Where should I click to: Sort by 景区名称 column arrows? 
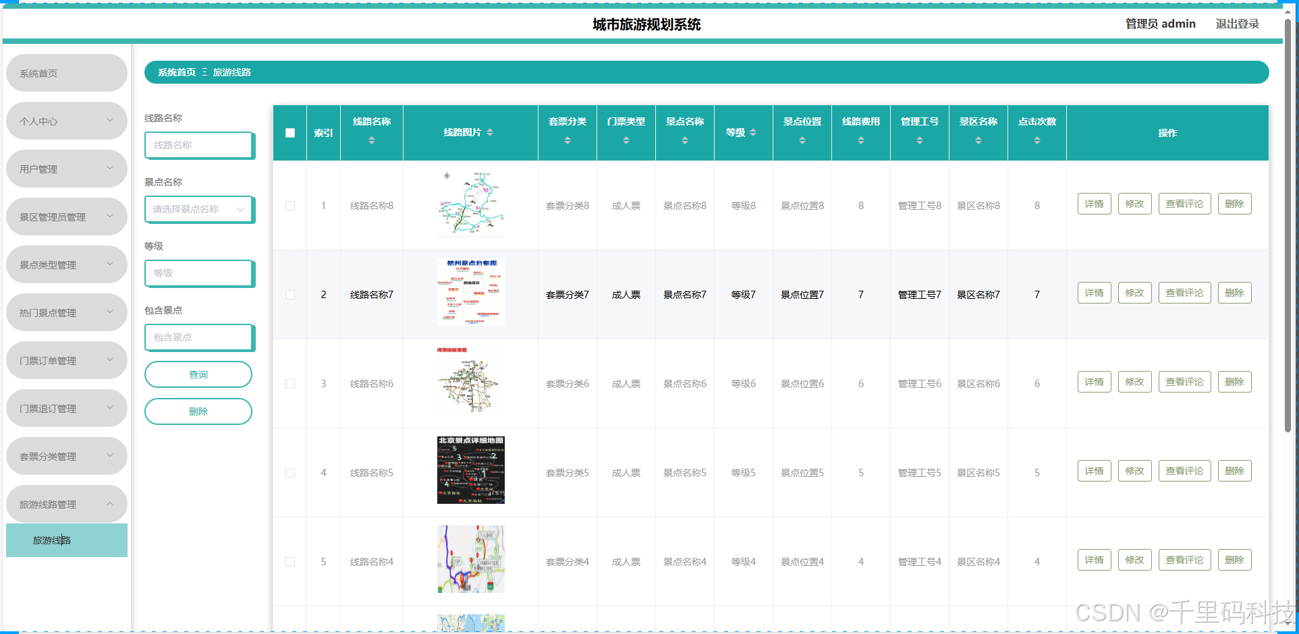[x=978, y=140]
